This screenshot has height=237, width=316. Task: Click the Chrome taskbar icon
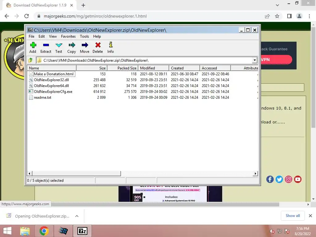44,231
